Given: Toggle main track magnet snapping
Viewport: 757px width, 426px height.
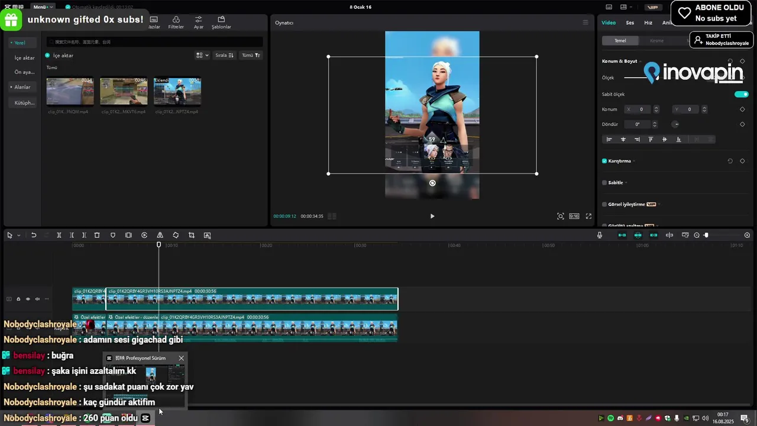Looking at the screenshot, I should [x=622, y=235].
